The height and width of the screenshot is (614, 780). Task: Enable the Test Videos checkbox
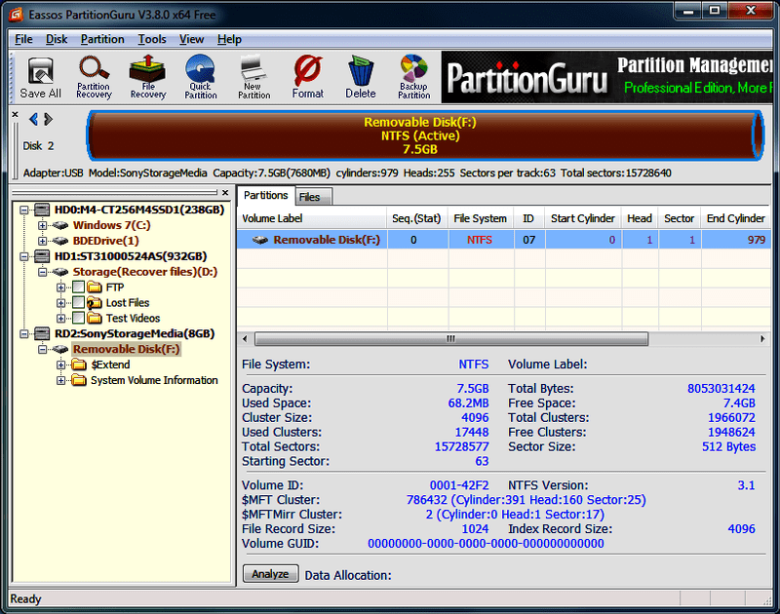point(78,318)
